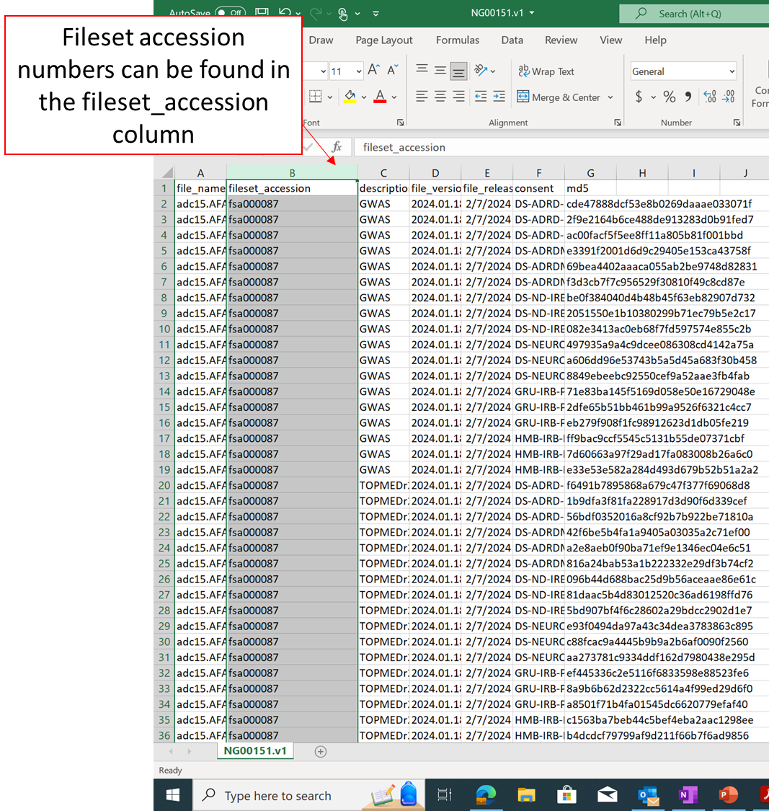Open the General number format dropdown

pyautogui.click(x=732, y=71)
